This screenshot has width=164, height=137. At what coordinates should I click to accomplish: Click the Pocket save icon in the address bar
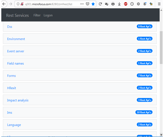point(88,4)
